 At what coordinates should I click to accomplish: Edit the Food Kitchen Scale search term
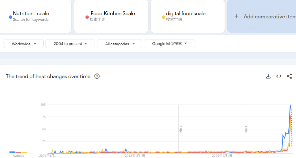[113, 14]
